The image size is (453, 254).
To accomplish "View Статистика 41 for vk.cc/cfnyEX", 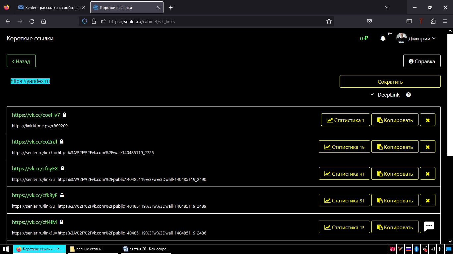I will (x=344, y=174).
